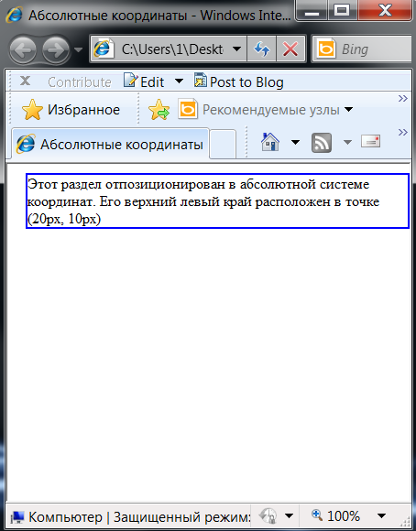Stop loading with the red X icon
The width and height of the screenshot is (416, 531).
click(290, 49)
